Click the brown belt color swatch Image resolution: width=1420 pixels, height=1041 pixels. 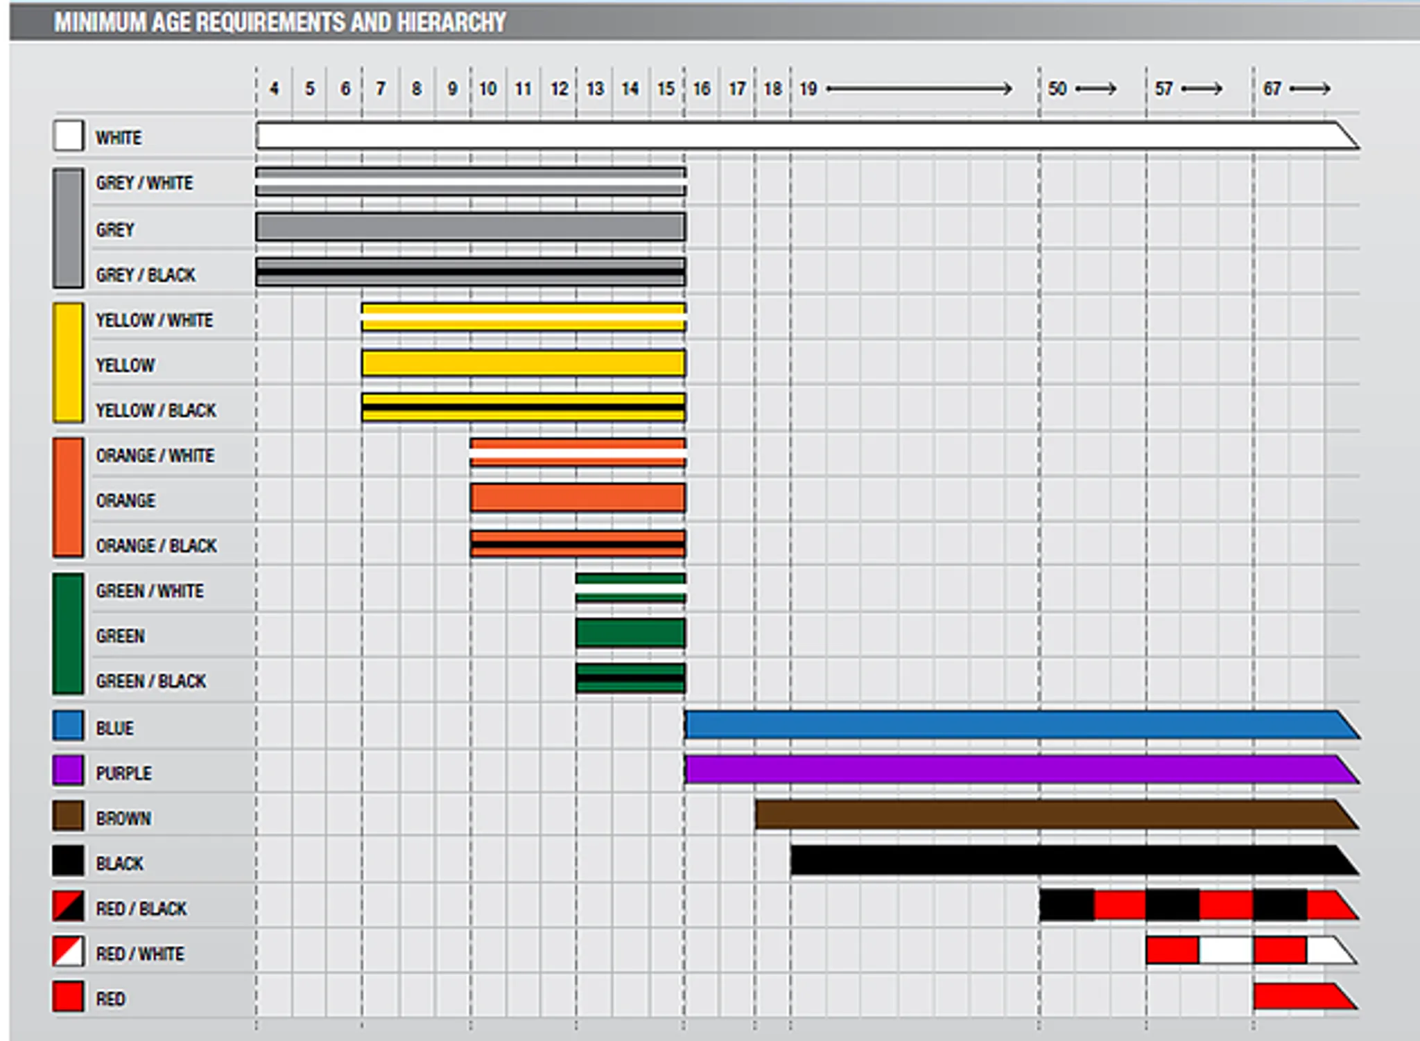[68, 816]
